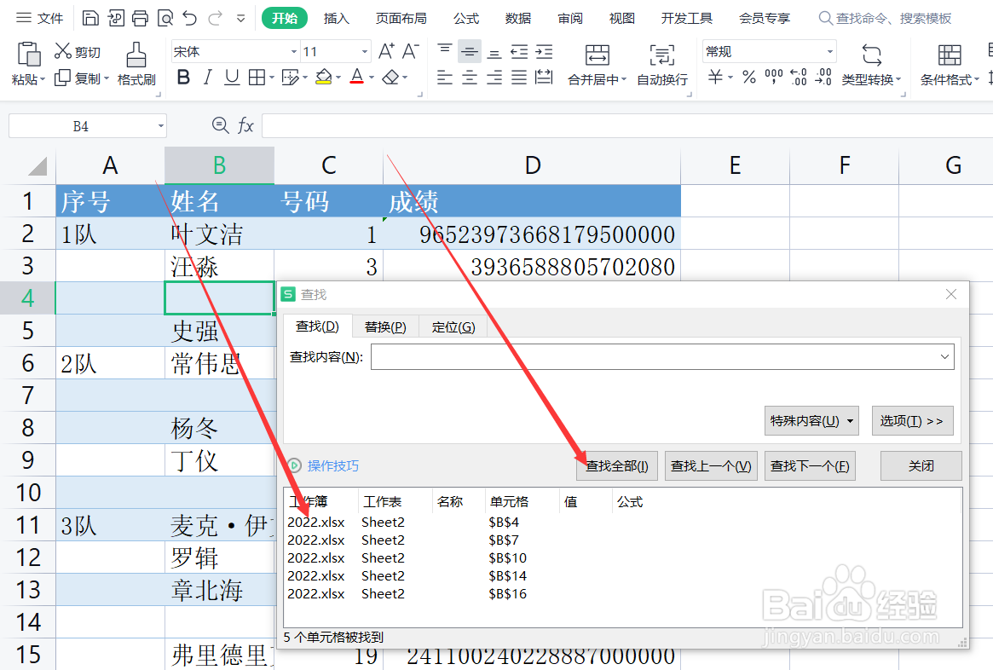993x670 pixels.
Task: Apply the Percent style (%) format
Action: (748, 77)
